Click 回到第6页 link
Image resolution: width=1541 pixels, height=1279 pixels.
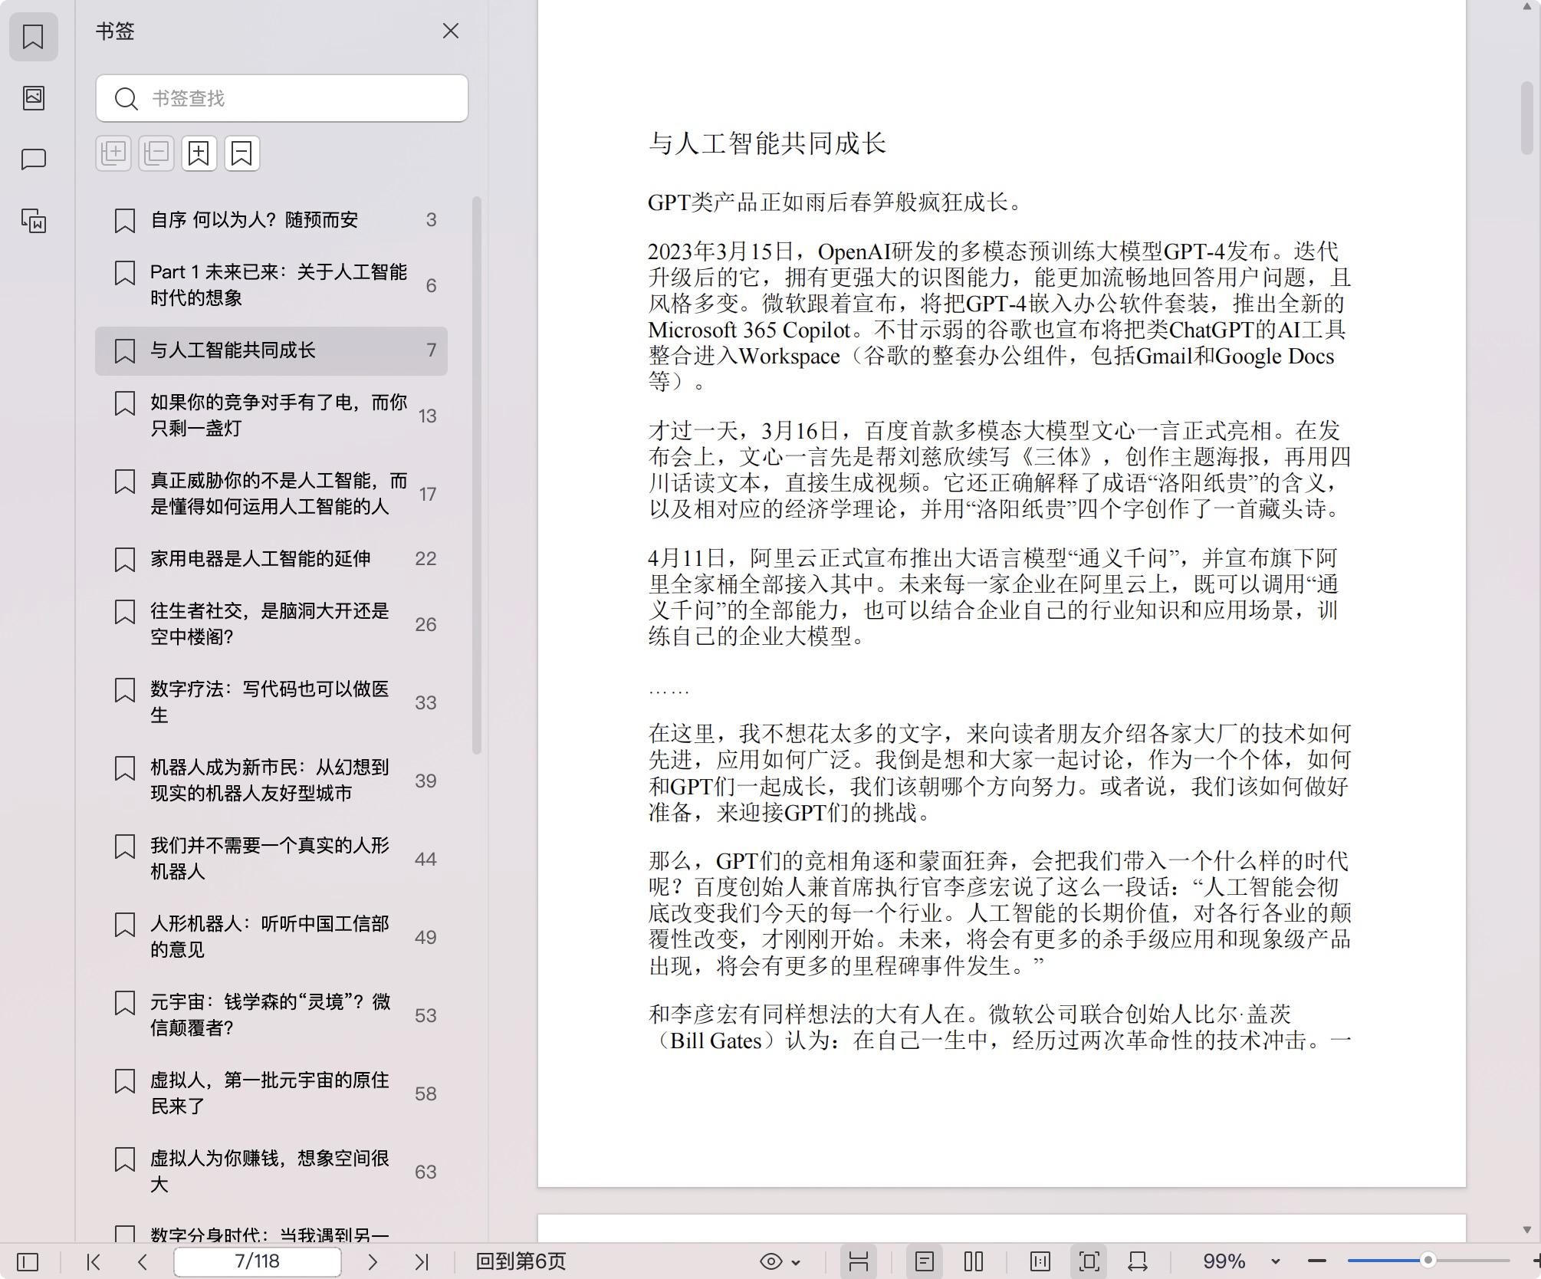point(521,1261)
